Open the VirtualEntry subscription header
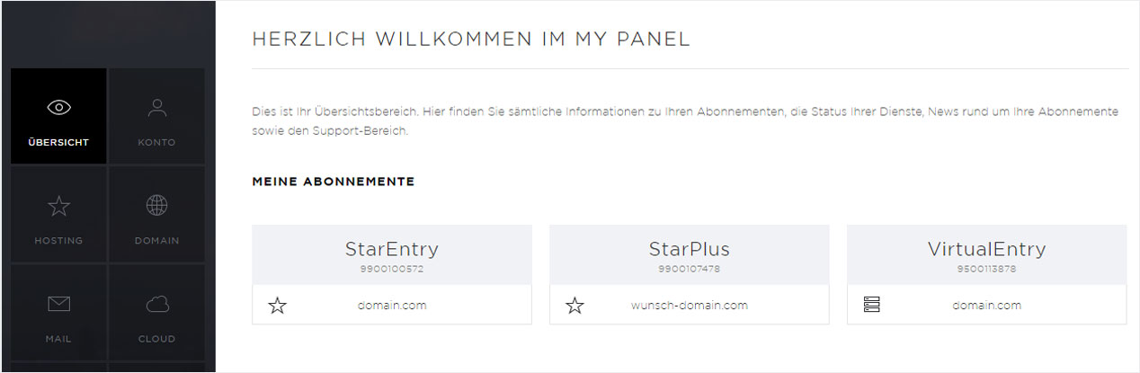Screen dimensions: 1140x373 point(986,255)
